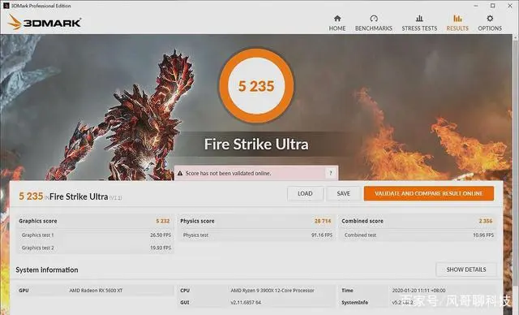Click the question mark help icon
The height and width of the screenshot is (315, 519).
(x=330, y=173)
